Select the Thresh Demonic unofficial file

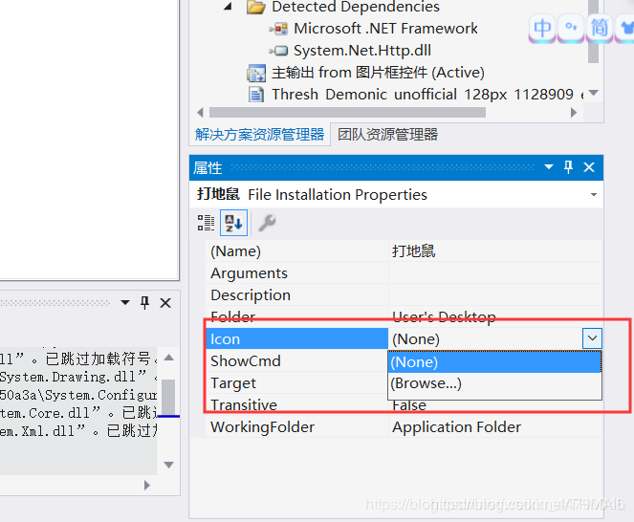(428, 95)
